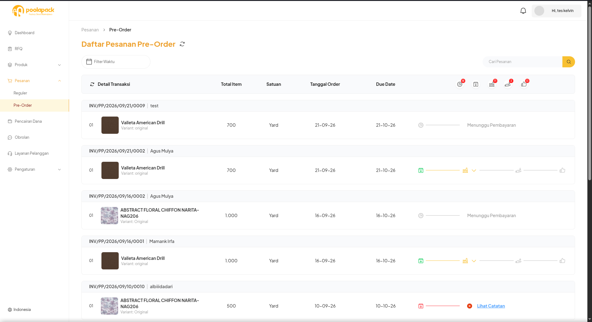592x322 pixels.
Task: Open the notification bell
Action: 523,11
